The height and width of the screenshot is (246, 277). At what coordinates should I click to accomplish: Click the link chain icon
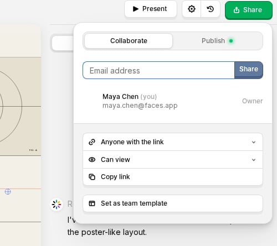tap(92, 142)
